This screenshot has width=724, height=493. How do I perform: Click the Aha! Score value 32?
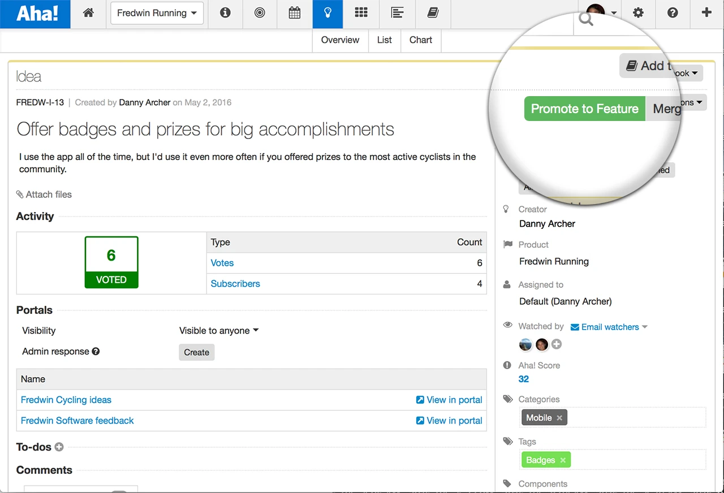524,379
